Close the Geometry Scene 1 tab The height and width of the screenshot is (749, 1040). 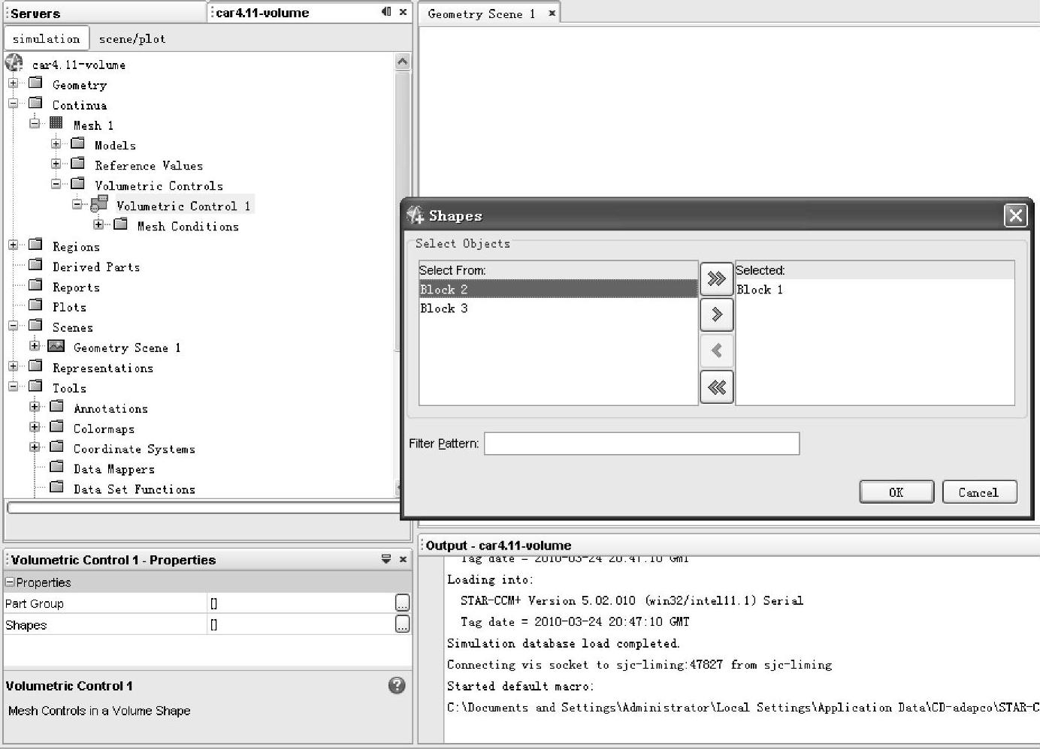click(552, 14)
